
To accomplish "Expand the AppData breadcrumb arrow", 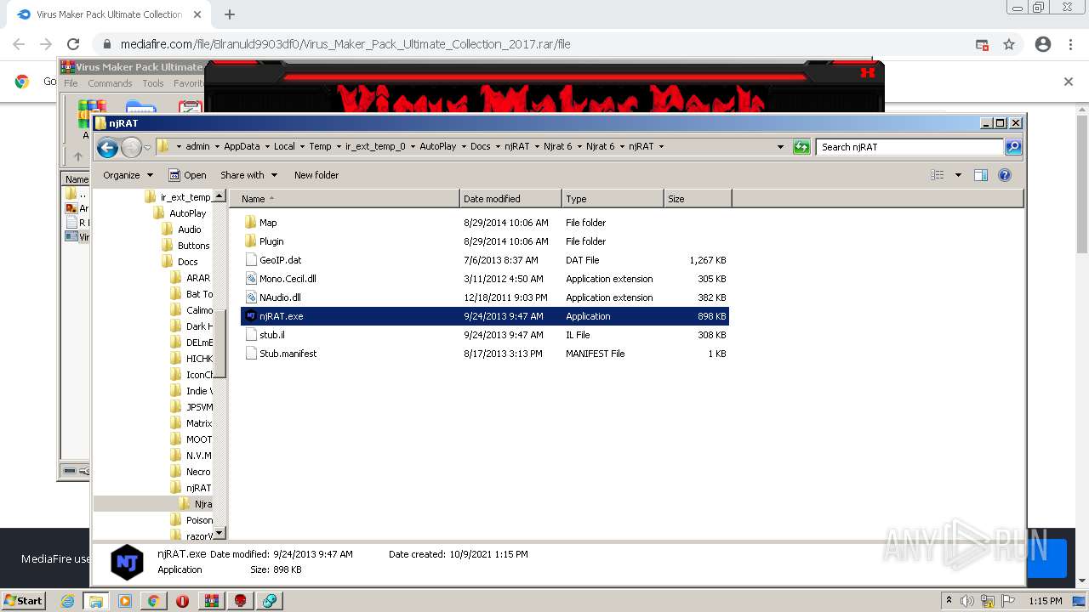I will (267, 147).
